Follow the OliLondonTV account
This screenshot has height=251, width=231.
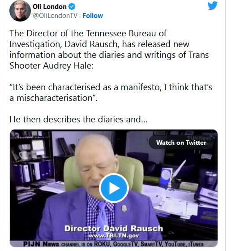click(93, 16)
